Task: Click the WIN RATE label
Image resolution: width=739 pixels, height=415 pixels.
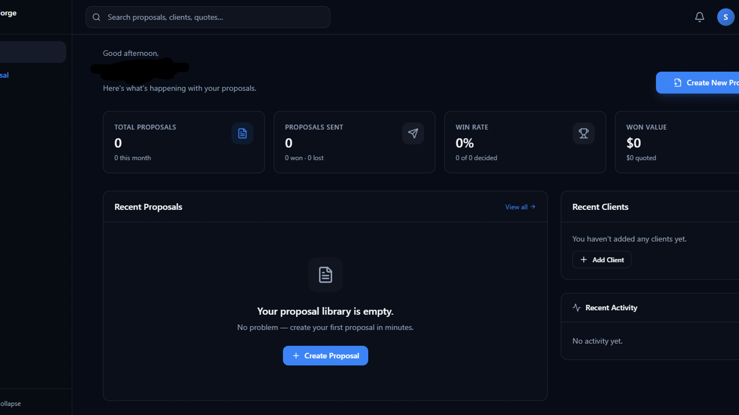Action: click(x=472, y=127)
